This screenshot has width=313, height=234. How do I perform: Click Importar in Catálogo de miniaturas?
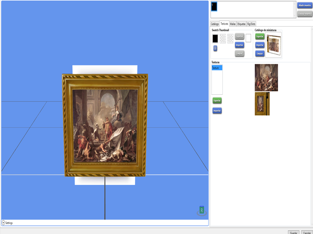[260, 45]
